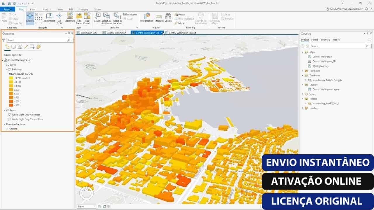Open Select By Attributes
The image size is (374, 210).
[x=106, y=18]
